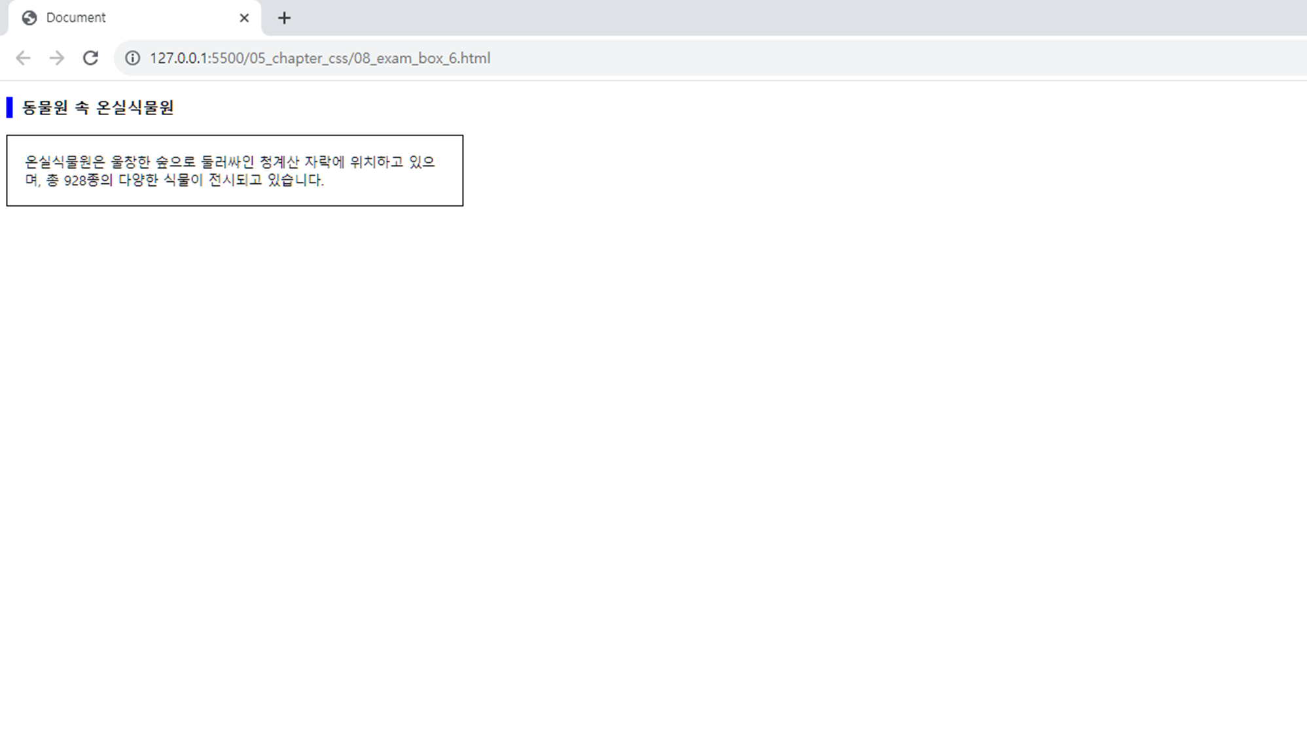
Task: Click the browser back arrow
Action: click(23, 58)
